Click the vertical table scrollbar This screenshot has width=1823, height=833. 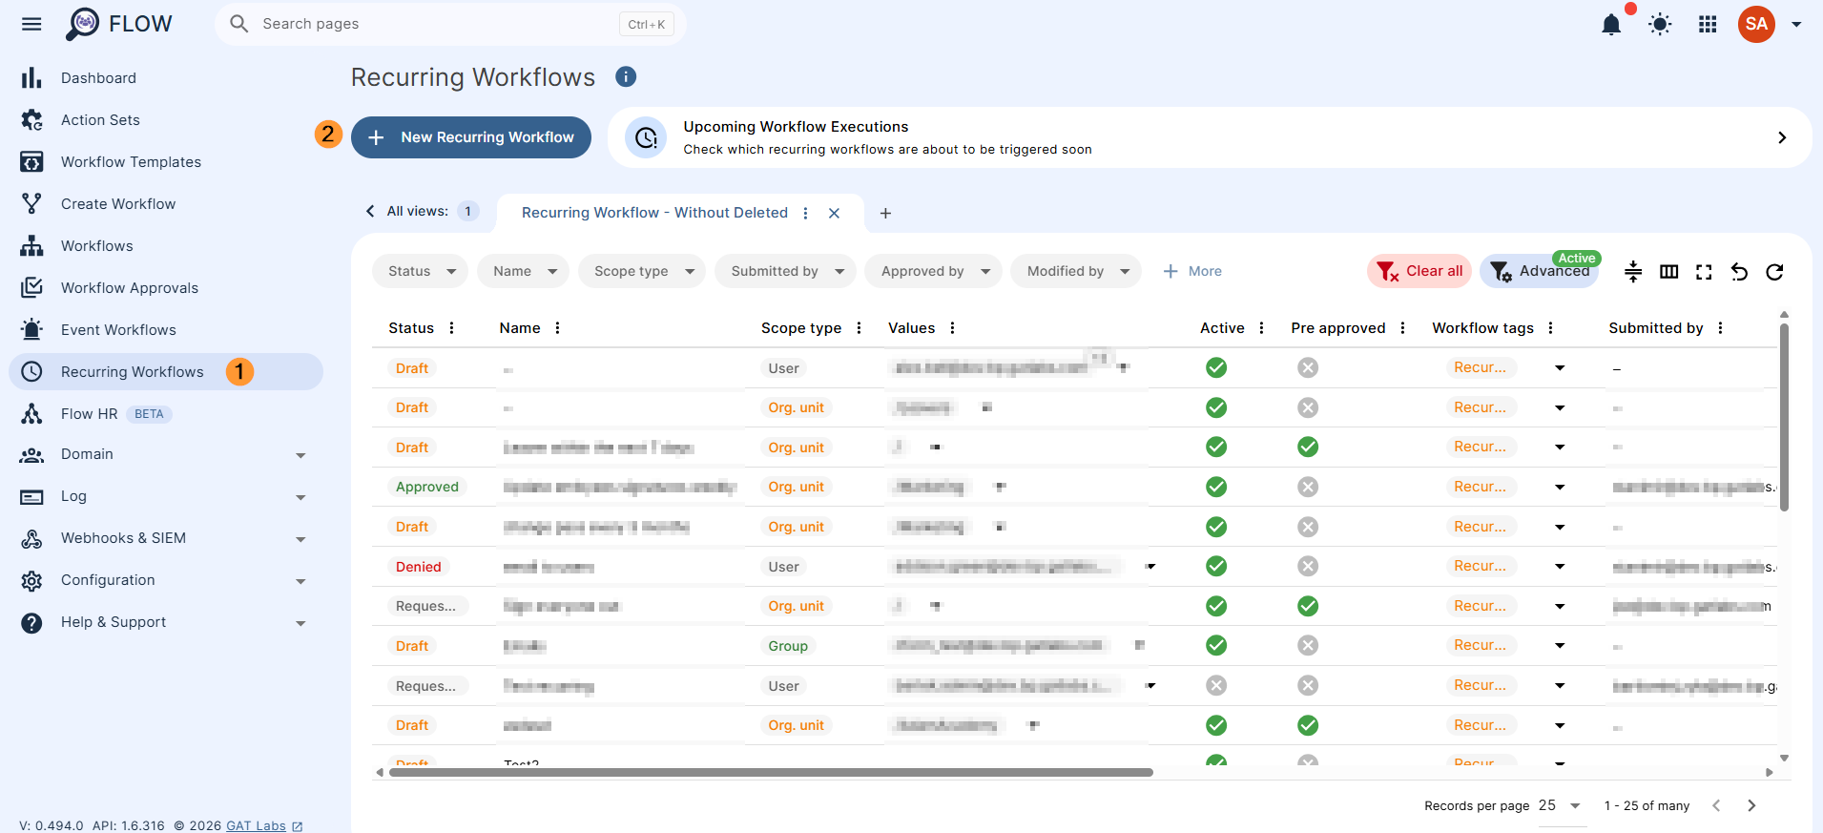(x=1784, y=417)
